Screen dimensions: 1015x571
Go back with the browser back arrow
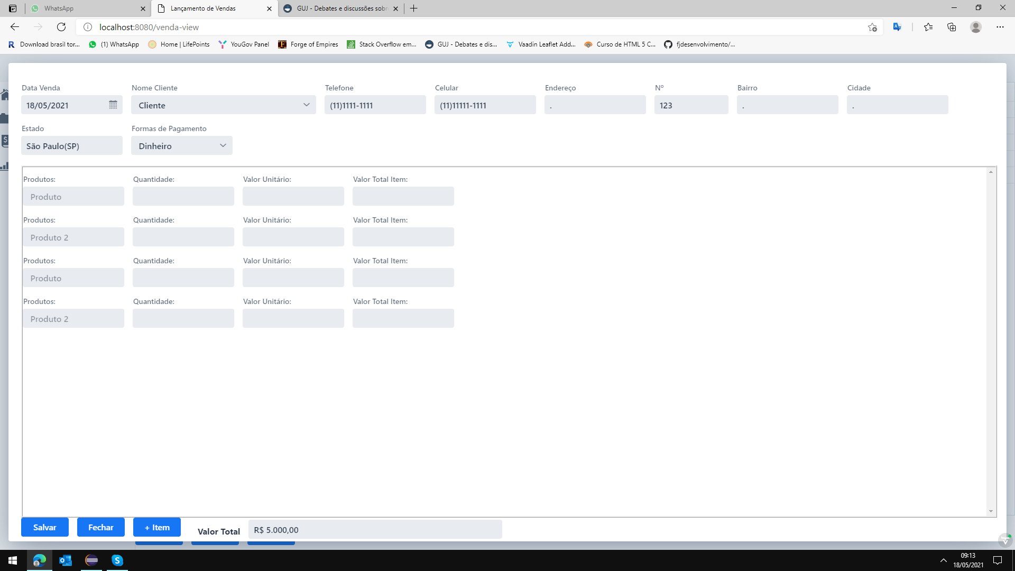point(15,27)
